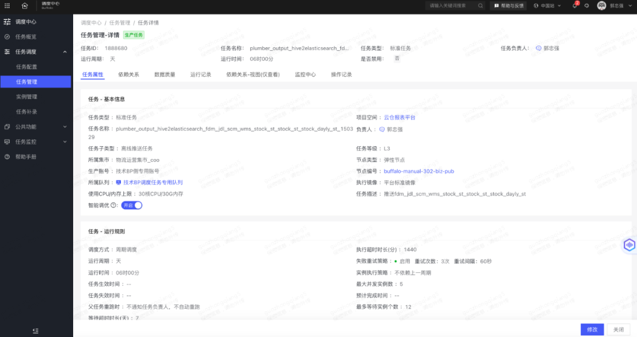Click the search magnifier icon
This screenshot has width=637, height=337.
pos(481,6)
